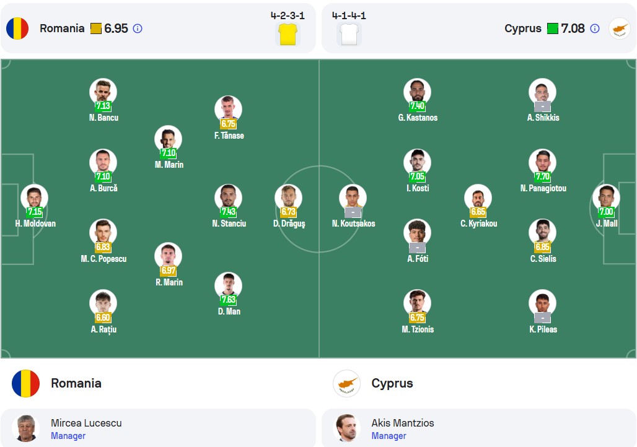Select goalkeeper H. Moldovan's photo
637x447 pixels.
click(35, 197)
